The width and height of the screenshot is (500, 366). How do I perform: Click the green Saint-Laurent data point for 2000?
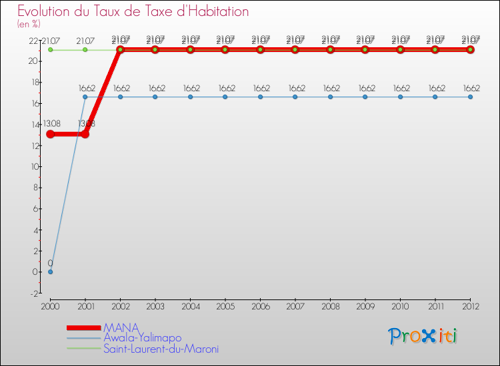tap(51, 50)
